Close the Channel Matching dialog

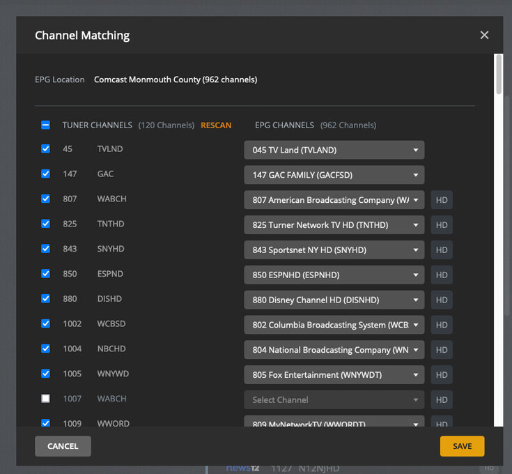pos(484,36)
